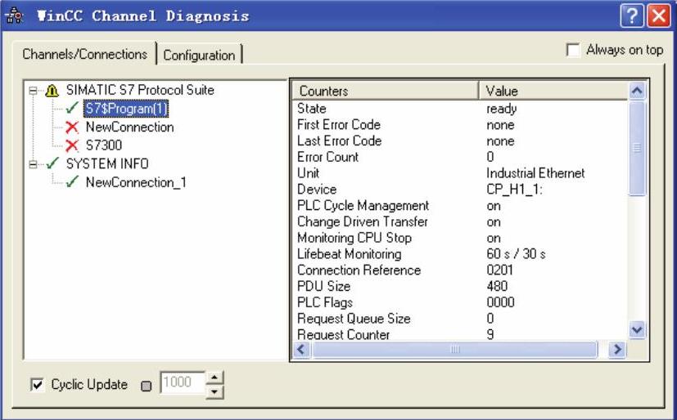Screen dimensions: 677x420
Task: Select the SYSTEM INFO channel
Action: (107, 163)
